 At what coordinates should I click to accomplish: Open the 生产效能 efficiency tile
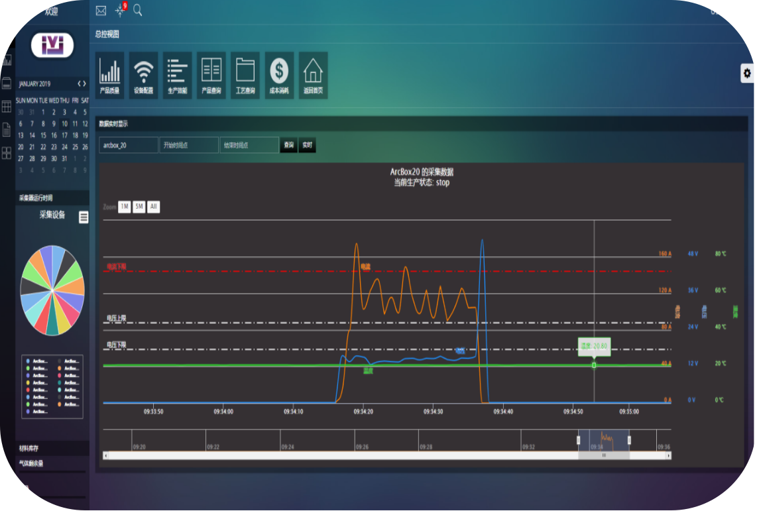177,75
